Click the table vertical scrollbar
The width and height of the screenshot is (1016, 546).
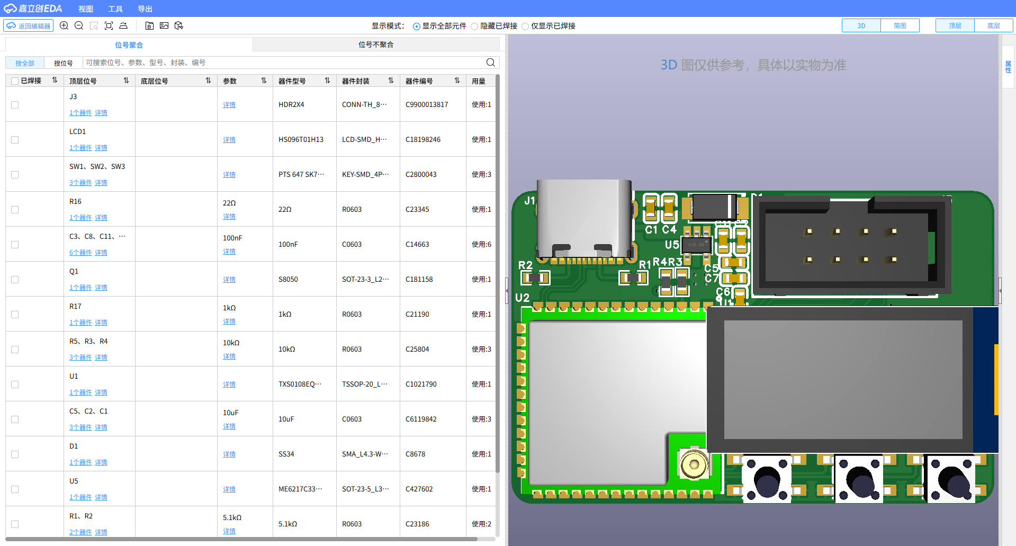pyautogui.click(x=498, y=273)
